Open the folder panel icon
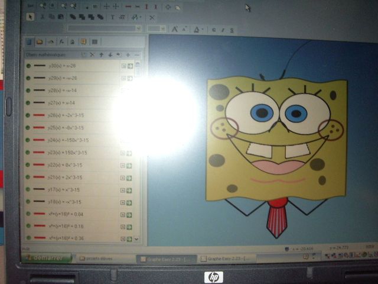This screenshot has height=284, width=378. click(x=40, y=42)
